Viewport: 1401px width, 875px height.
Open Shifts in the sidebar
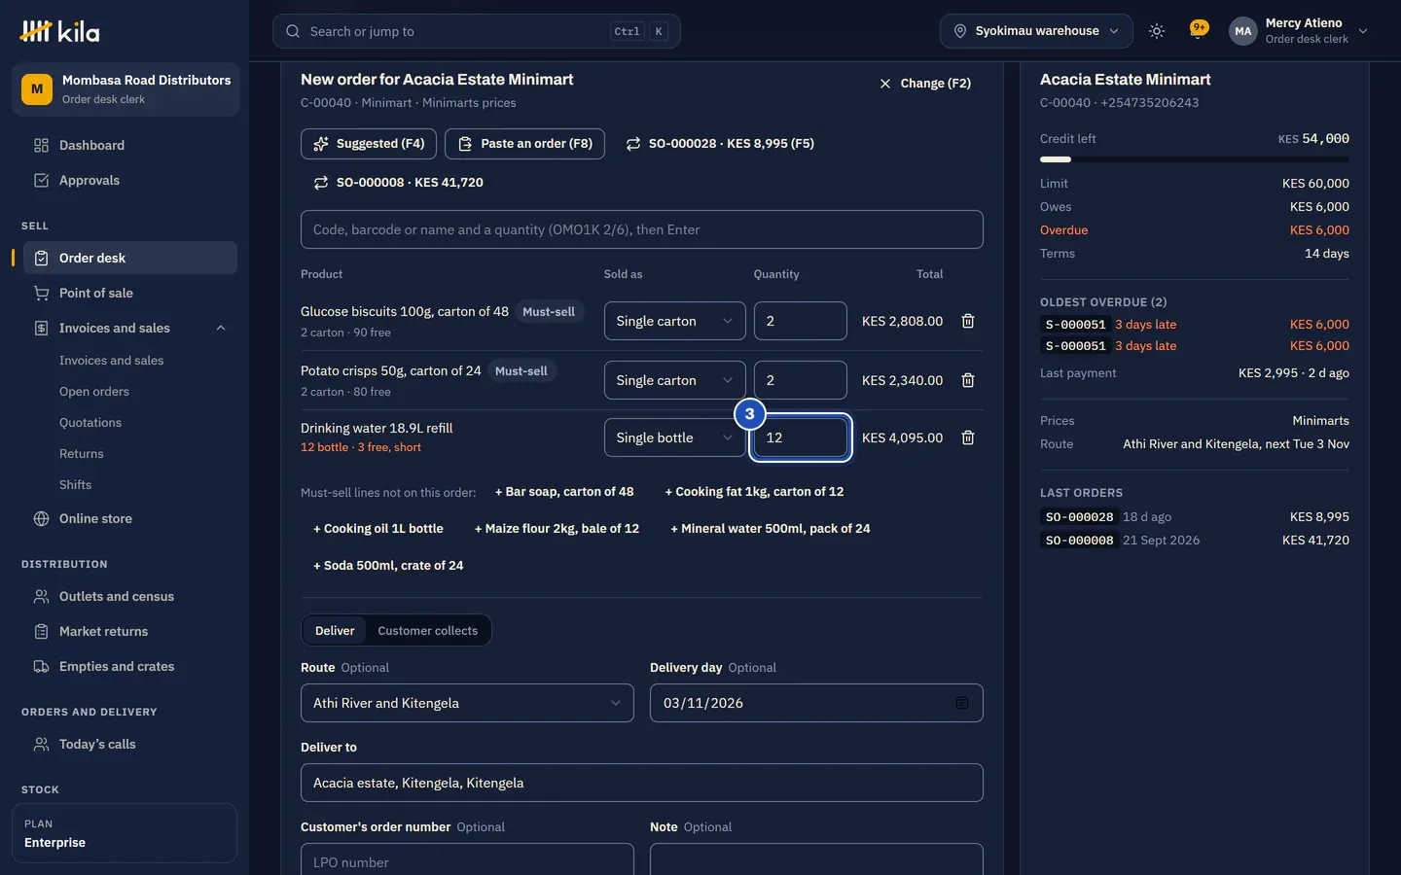coord(76,484)
